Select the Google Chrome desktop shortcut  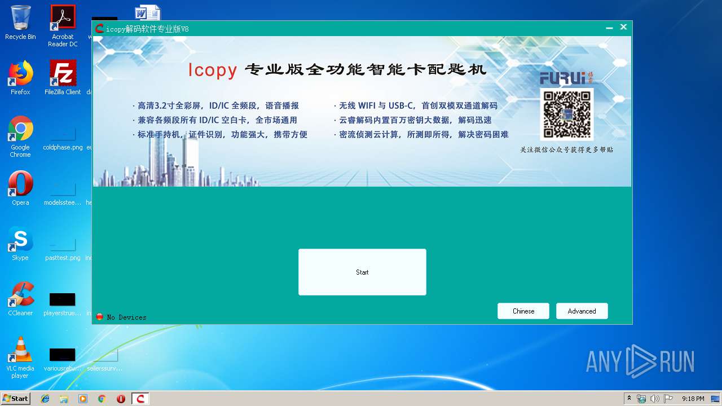tap(20, 136)
